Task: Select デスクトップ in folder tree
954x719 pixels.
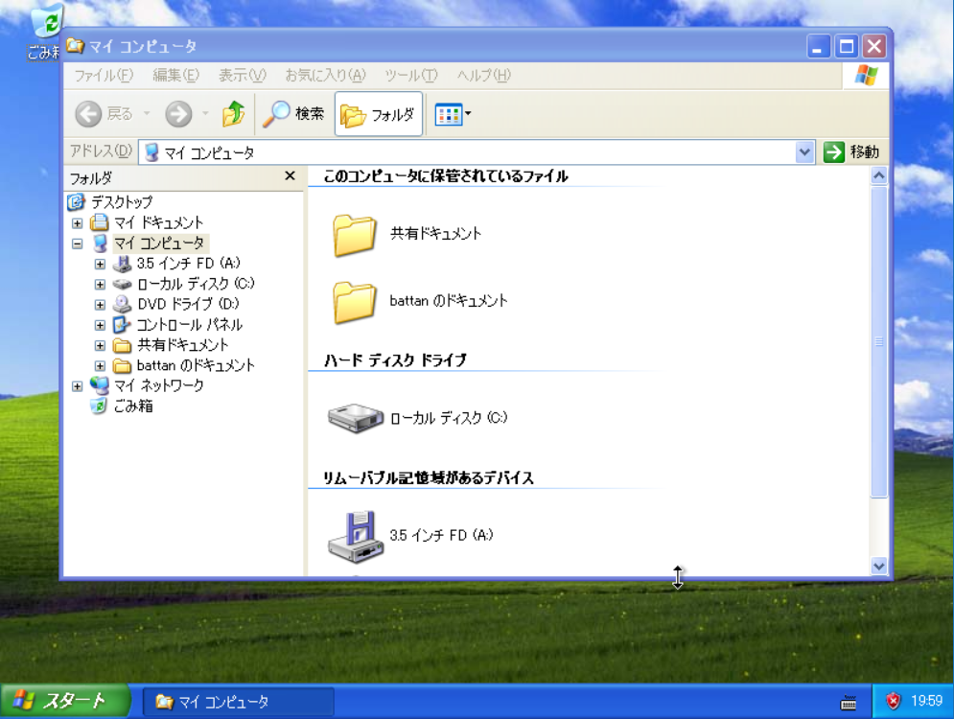Action: (x=122, y=202)
